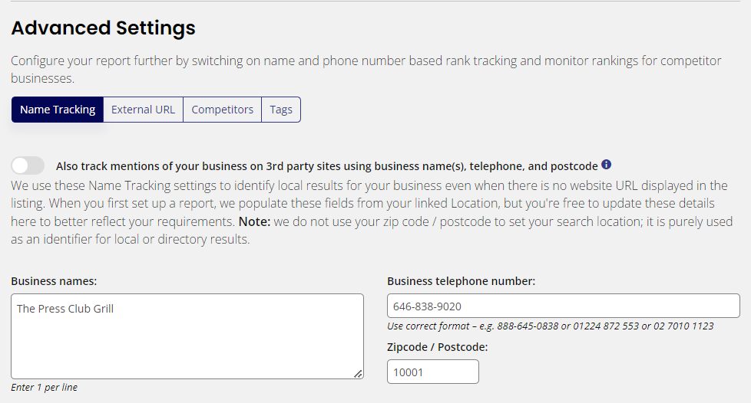The image size is (751, 403).
Task: Go to the Tags tab
Action: [x=281, y=110]
